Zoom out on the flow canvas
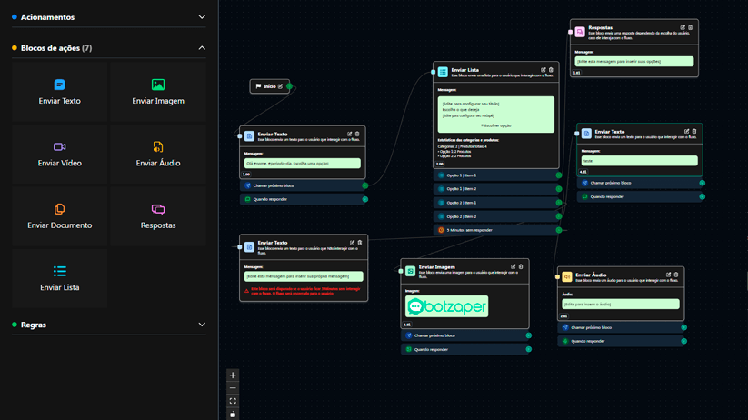 click(x=233, y=388)
